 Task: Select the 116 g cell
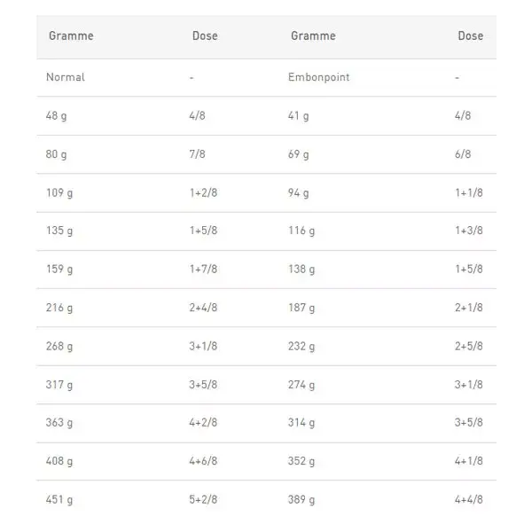301,231
